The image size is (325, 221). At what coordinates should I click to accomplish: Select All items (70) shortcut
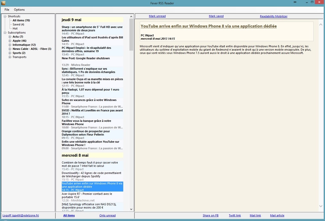(x=21, y=20)
